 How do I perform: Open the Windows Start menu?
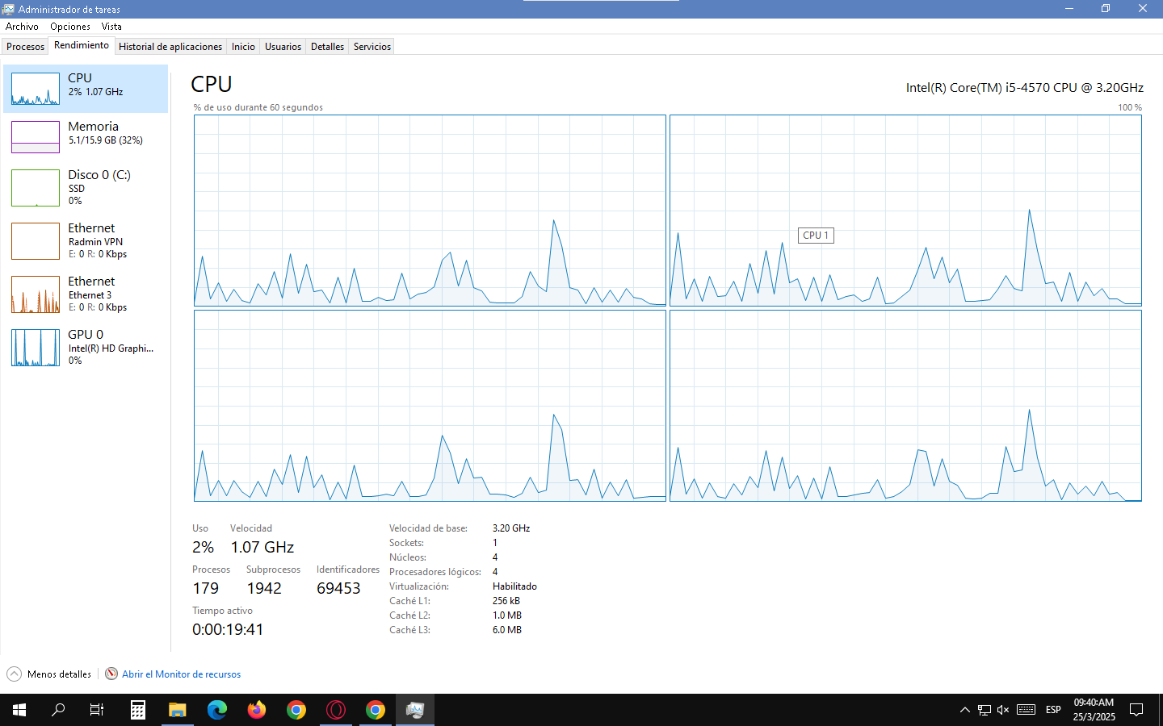click(x=19, y=710)
